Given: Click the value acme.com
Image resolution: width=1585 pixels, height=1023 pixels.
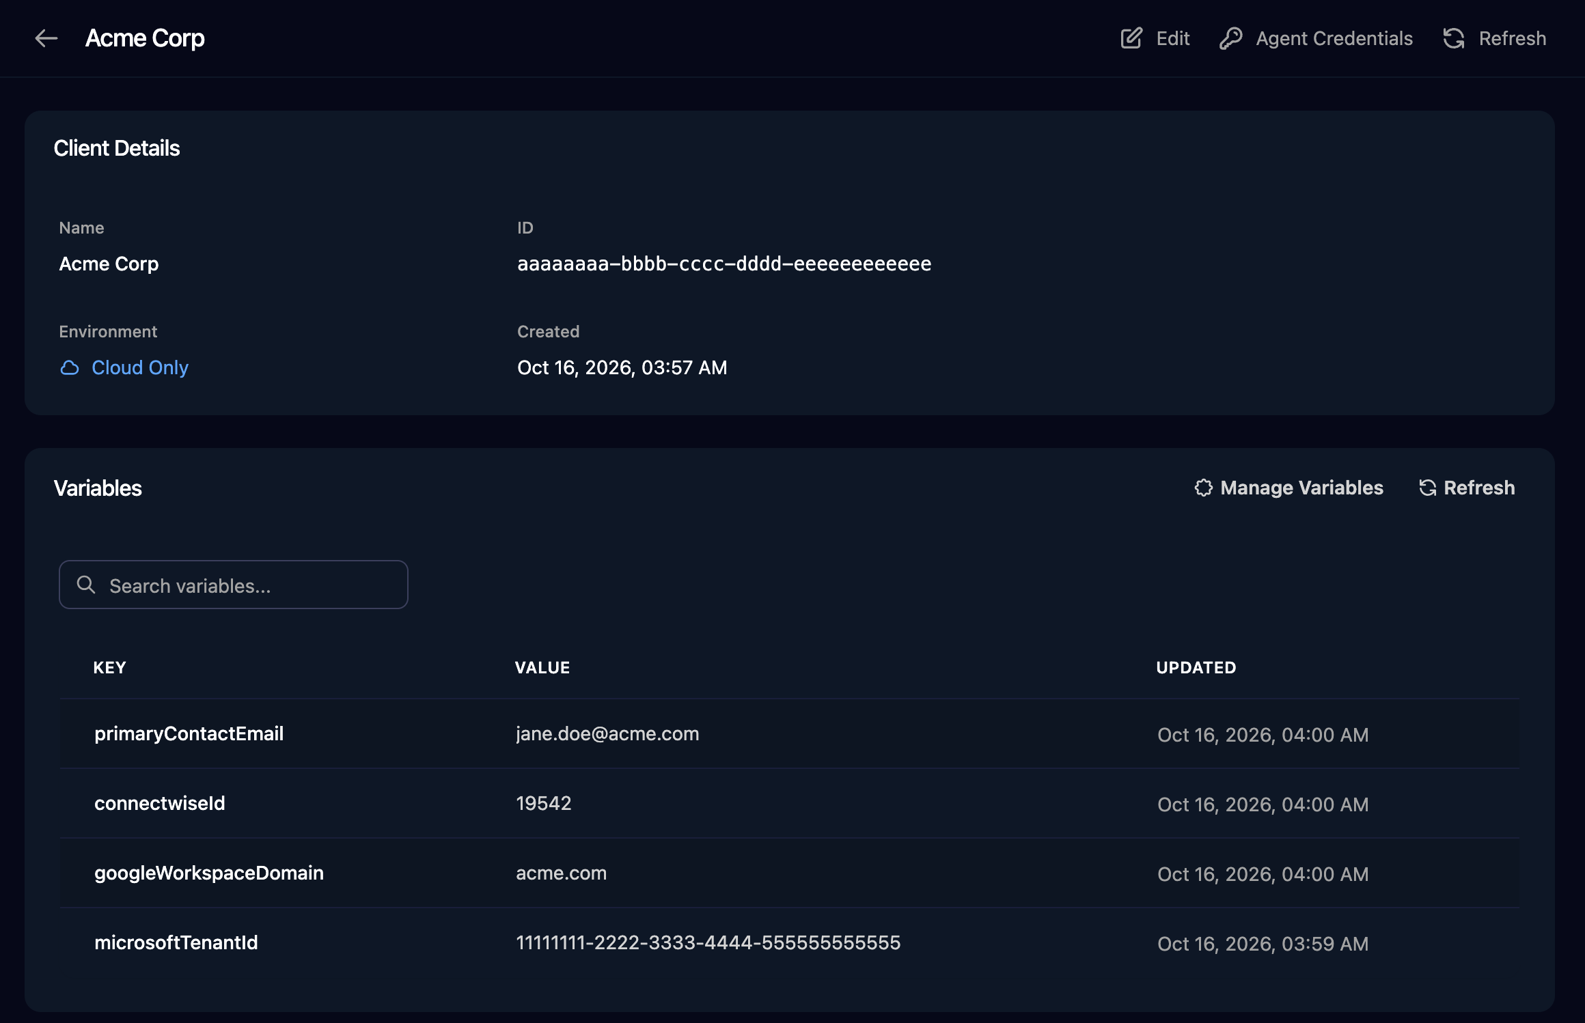Looking at the screenshot, I should (561, 873).
